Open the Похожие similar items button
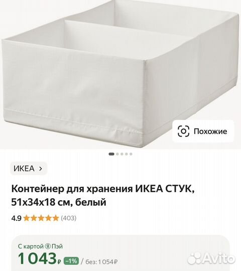This screenshot has height=271, width=241. [x=203, y=131]
